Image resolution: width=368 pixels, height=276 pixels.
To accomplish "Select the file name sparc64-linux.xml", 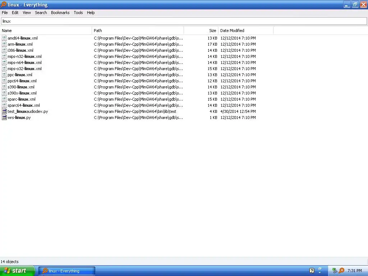I will pos(24,105).
